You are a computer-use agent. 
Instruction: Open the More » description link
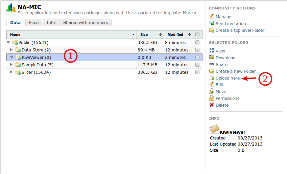click(190, 13)
